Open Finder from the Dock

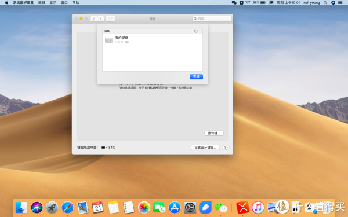[21, 208]
